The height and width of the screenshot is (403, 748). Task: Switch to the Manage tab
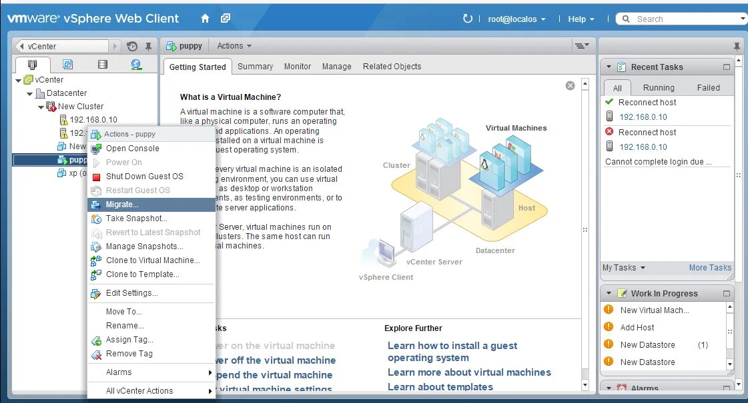pyautogui.click(x=337, y=67)
